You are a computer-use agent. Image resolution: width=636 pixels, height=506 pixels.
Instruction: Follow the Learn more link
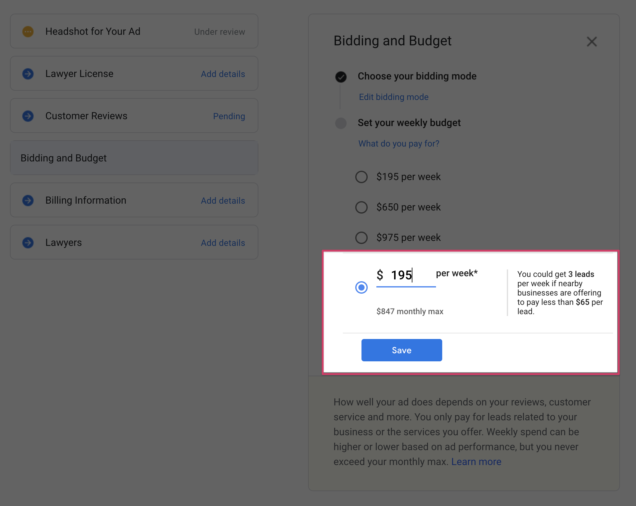point(476,462)
